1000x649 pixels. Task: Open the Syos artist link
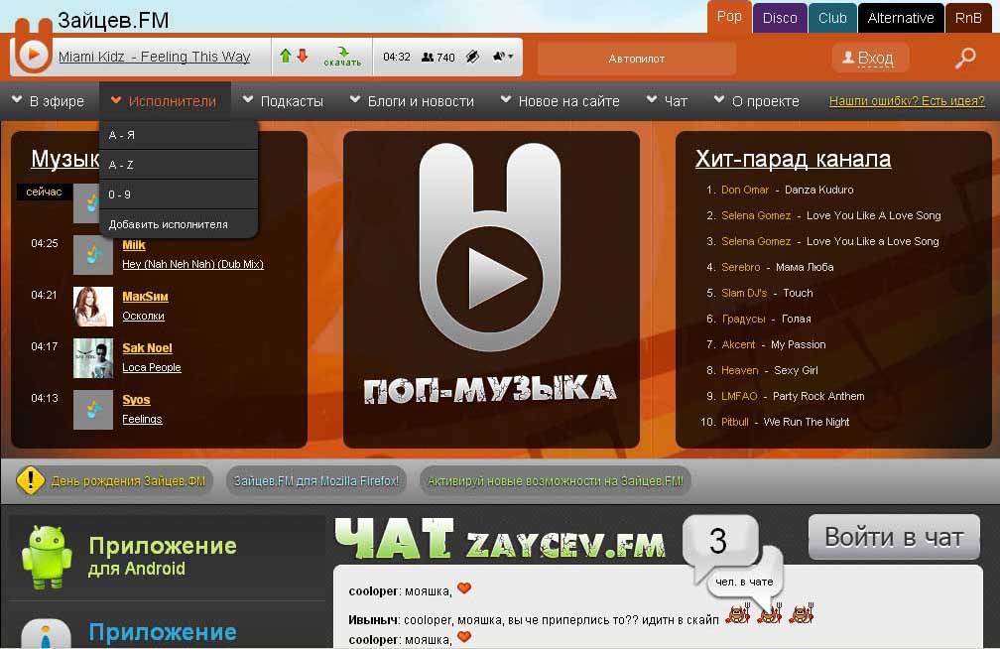click(137, 400)
